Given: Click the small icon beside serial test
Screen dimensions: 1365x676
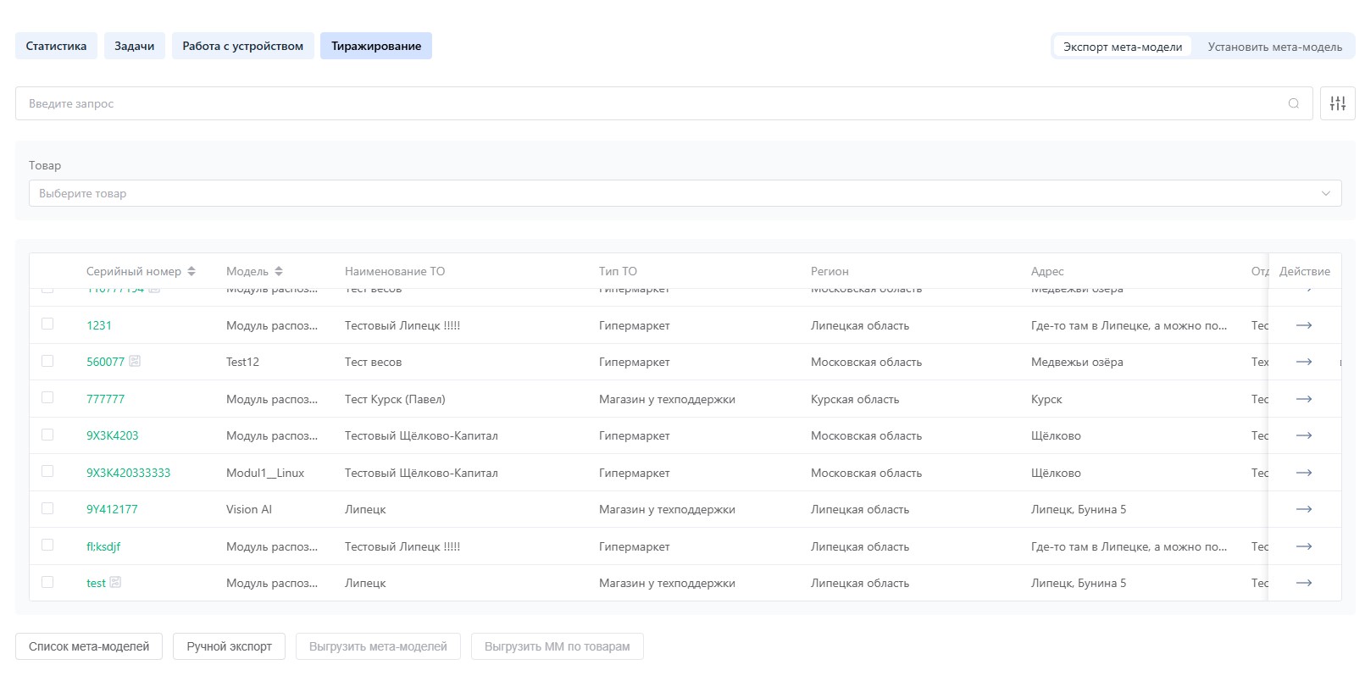Looking at the screenshot, I should (x=115, y=583).
